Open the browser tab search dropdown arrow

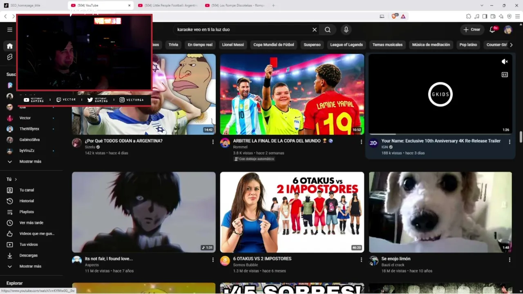pyautogui.click(x=482, y=5)
